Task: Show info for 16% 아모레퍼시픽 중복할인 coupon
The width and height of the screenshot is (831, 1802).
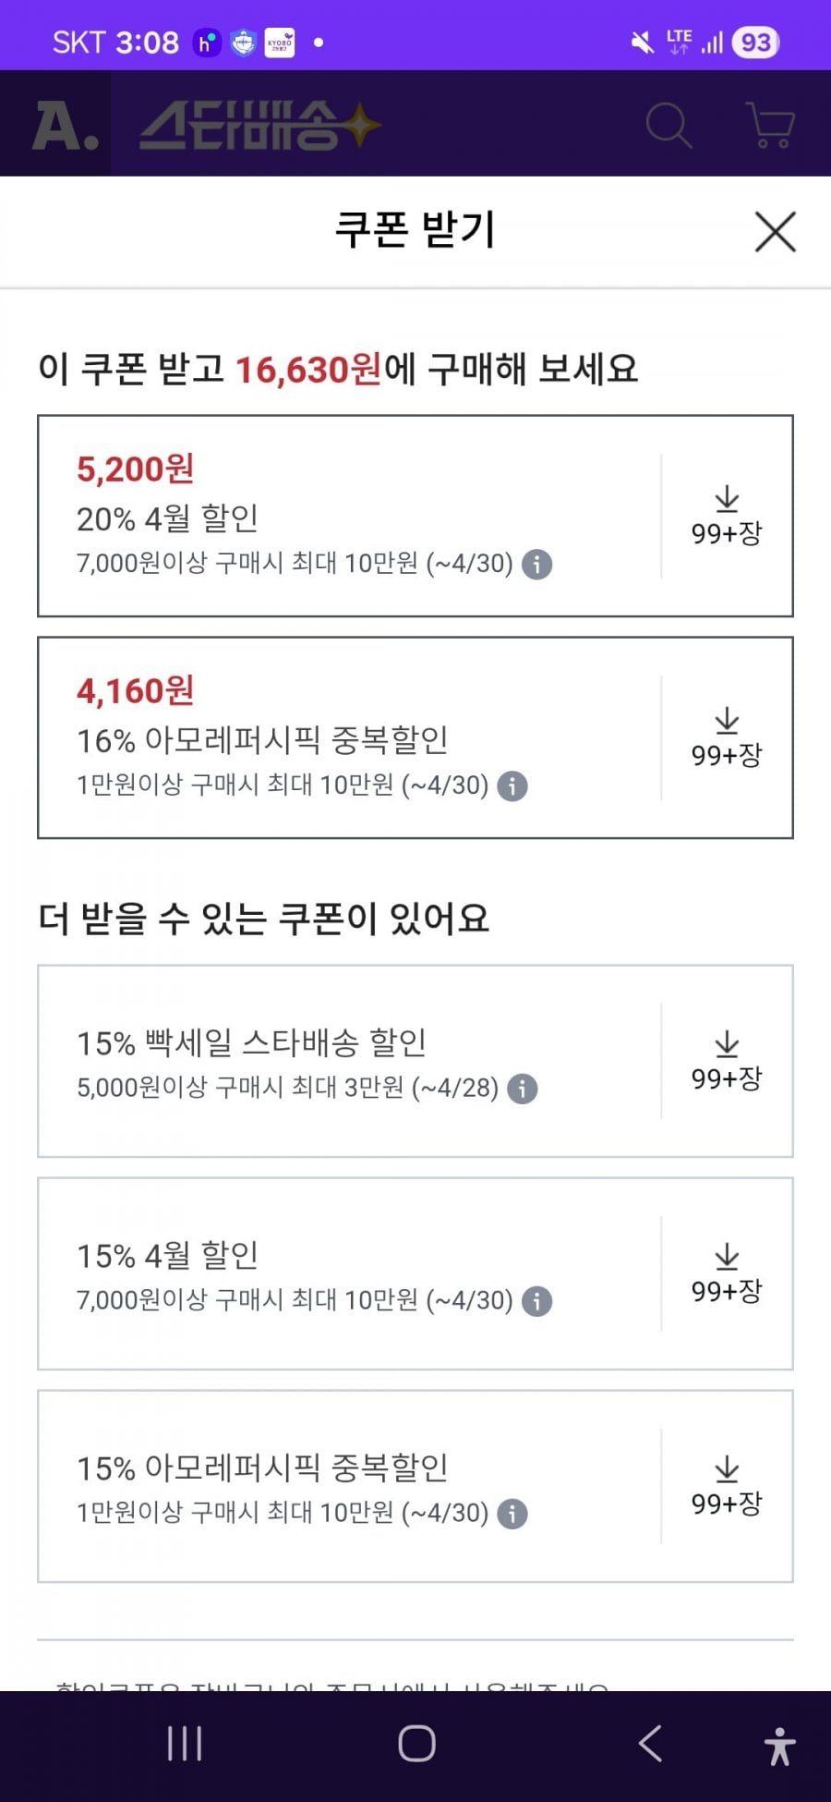Action: click(x=512, y=785)
